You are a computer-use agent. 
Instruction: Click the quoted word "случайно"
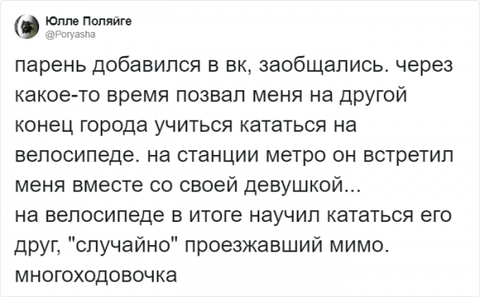coord(126,245)
